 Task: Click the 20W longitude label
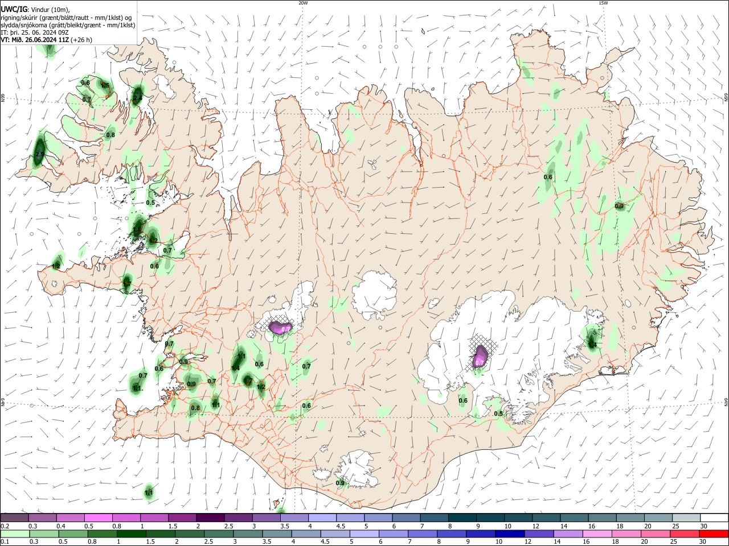coord(303,3)
